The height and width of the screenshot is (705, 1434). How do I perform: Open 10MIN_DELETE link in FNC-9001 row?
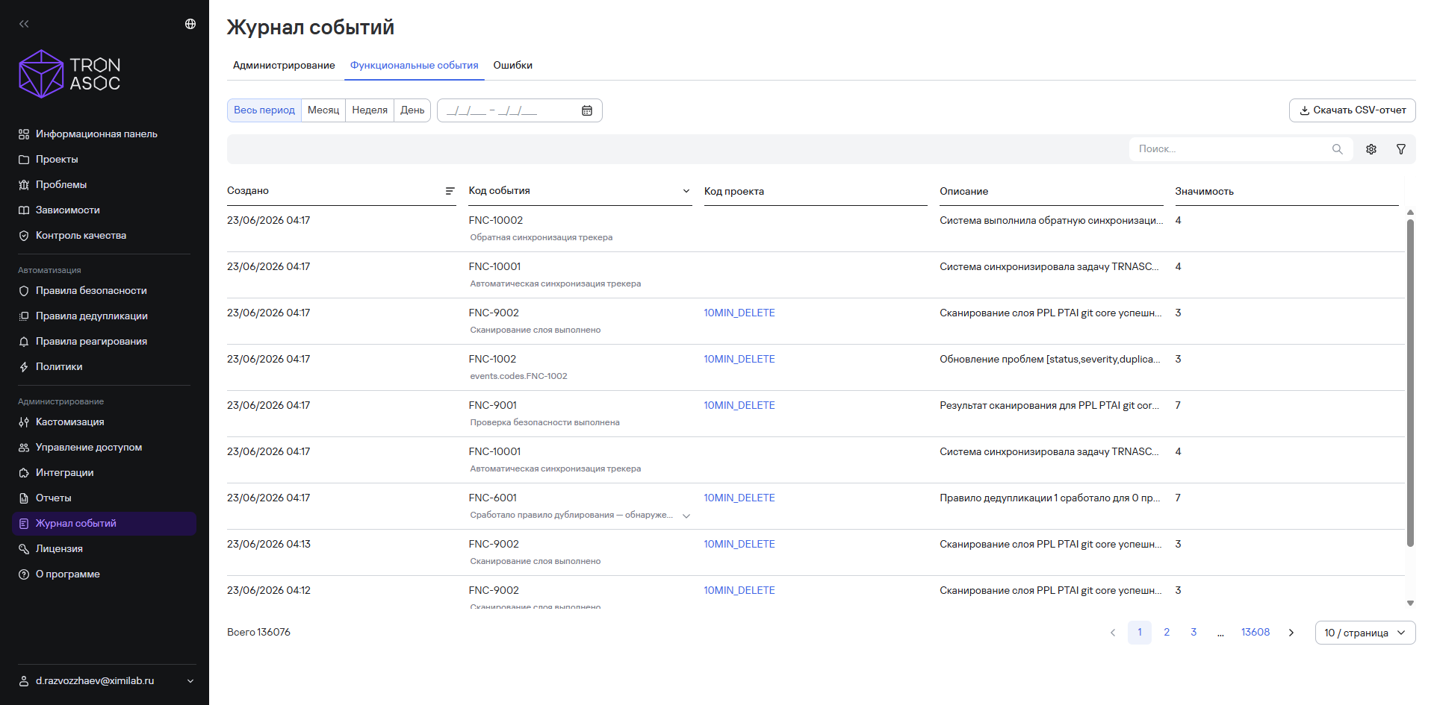click(739, 406)
